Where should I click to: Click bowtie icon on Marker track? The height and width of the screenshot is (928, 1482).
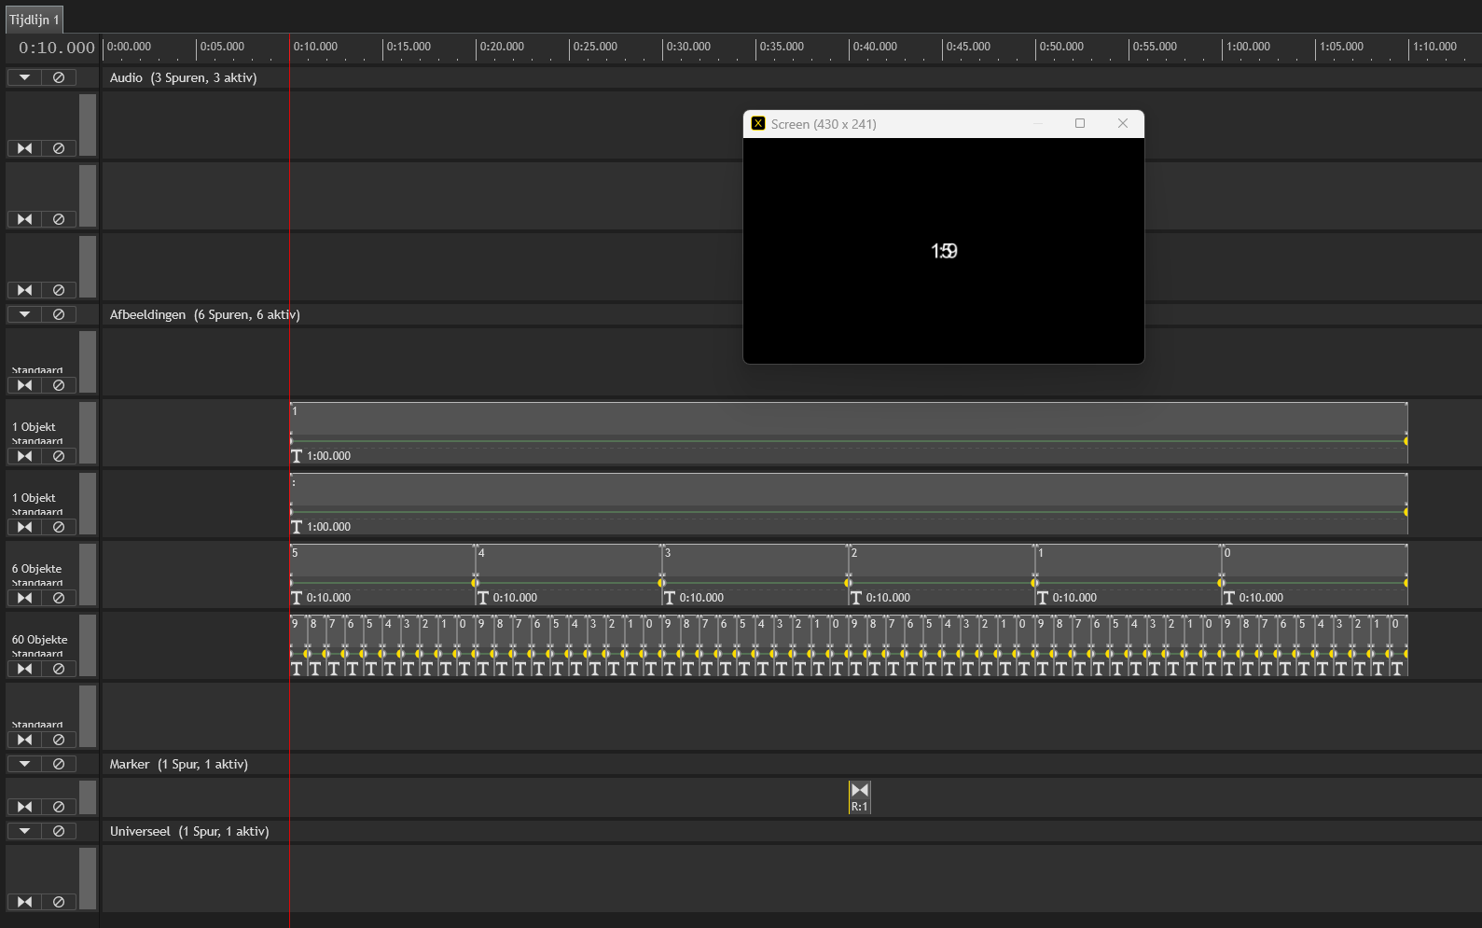pyautogui.click(x=24, y=807)
